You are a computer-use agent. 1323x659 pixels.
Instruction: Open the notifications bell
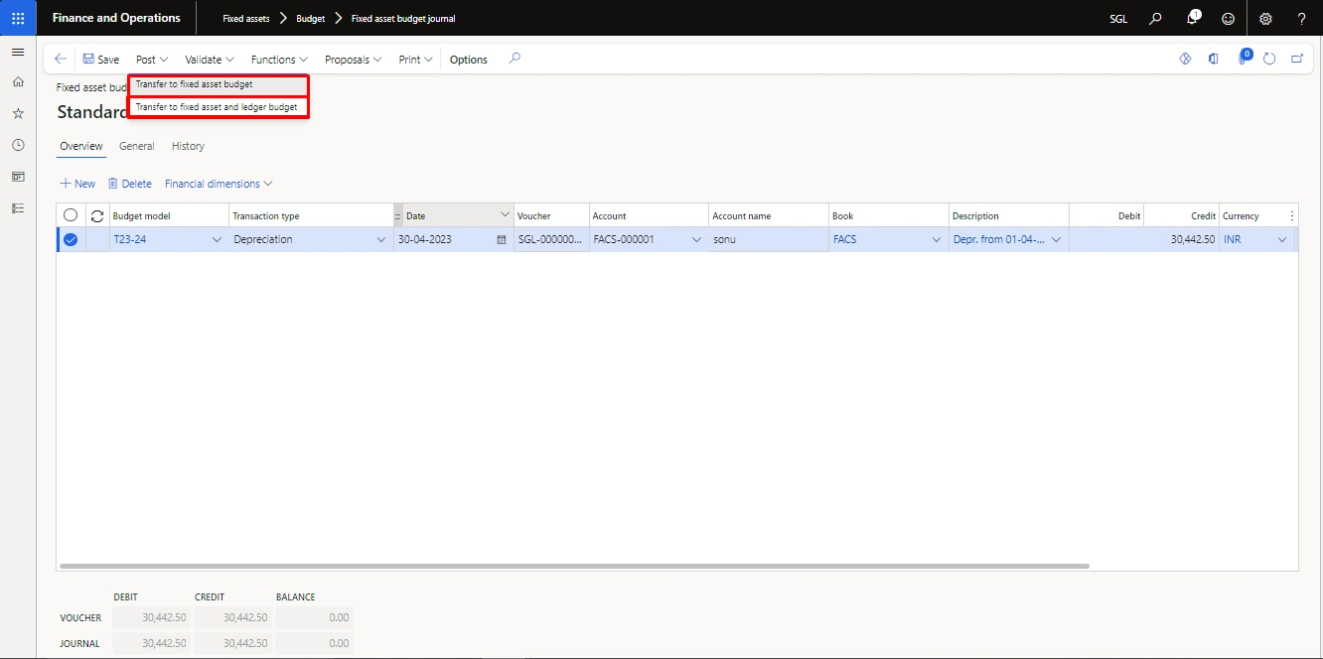(1193, 18)
